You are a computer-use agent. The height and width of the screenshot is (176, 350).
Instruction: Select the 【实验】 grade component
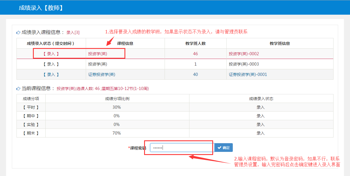pos(31,125)
